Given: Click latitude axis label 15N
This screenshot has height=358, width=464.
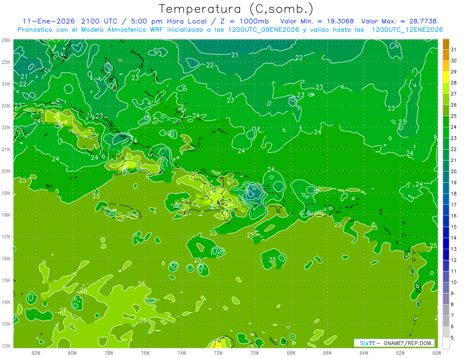Looking at the screenshot, I should pyautogui.click(x=5, y=280).
